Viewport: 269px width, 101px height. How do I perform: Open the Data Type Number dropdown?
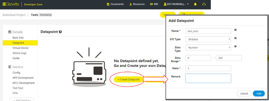(208, 48)
